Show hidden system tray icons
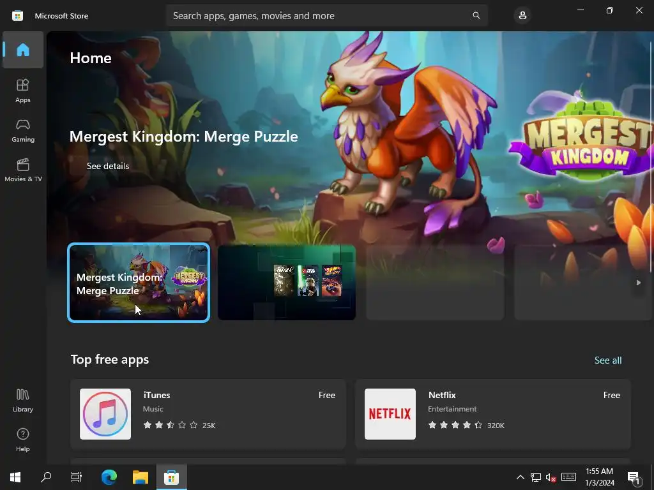 (520, 477)
